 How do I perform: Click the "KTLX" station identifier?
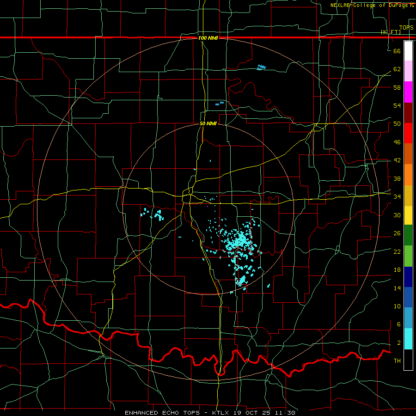pyautogui.click(x=221, y=413)
